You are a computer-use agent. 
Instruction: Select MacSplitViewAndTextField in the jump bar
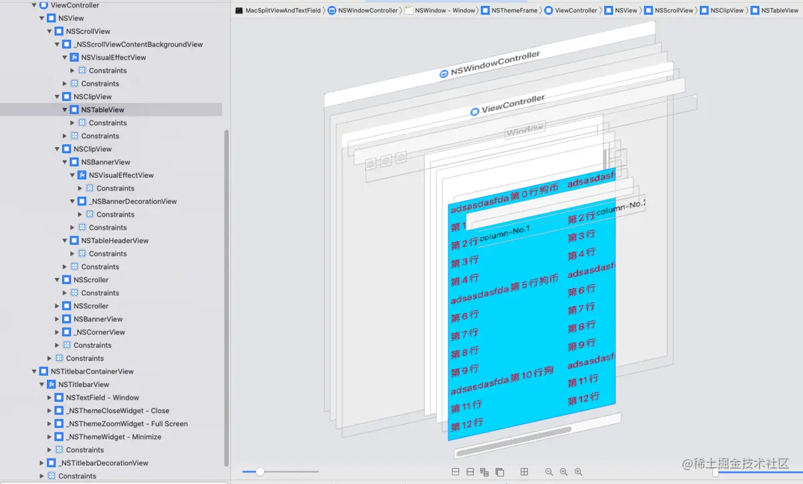coord(283,11)
